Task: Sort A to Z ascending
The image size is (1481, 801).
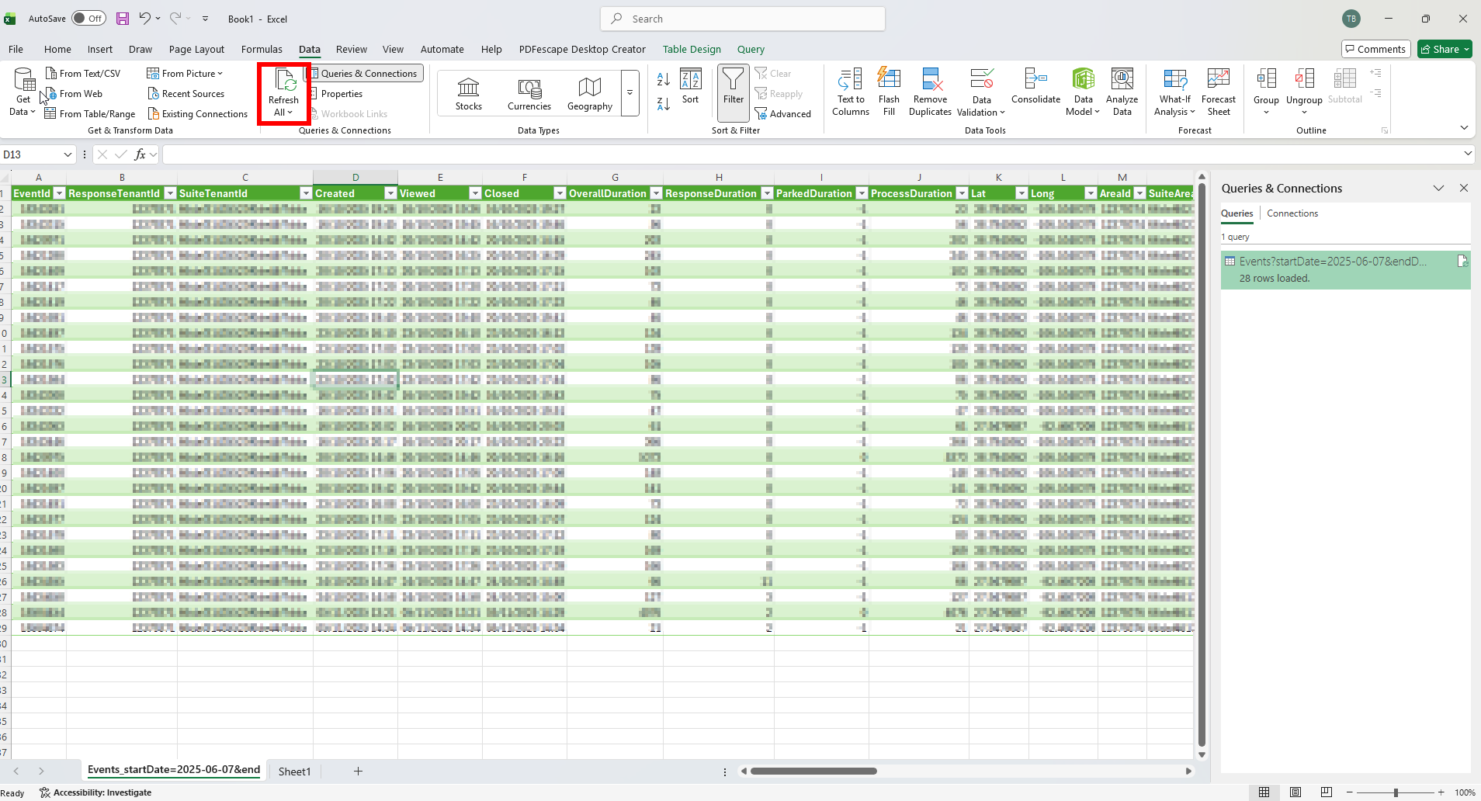Action: (664, 79)
